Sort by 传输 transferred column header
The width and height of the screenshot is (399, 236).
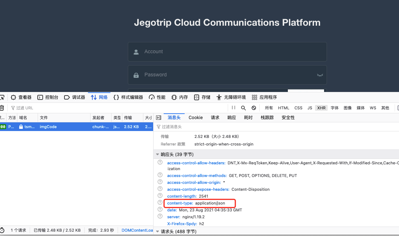pyautogui.click(x=133, y=118)
